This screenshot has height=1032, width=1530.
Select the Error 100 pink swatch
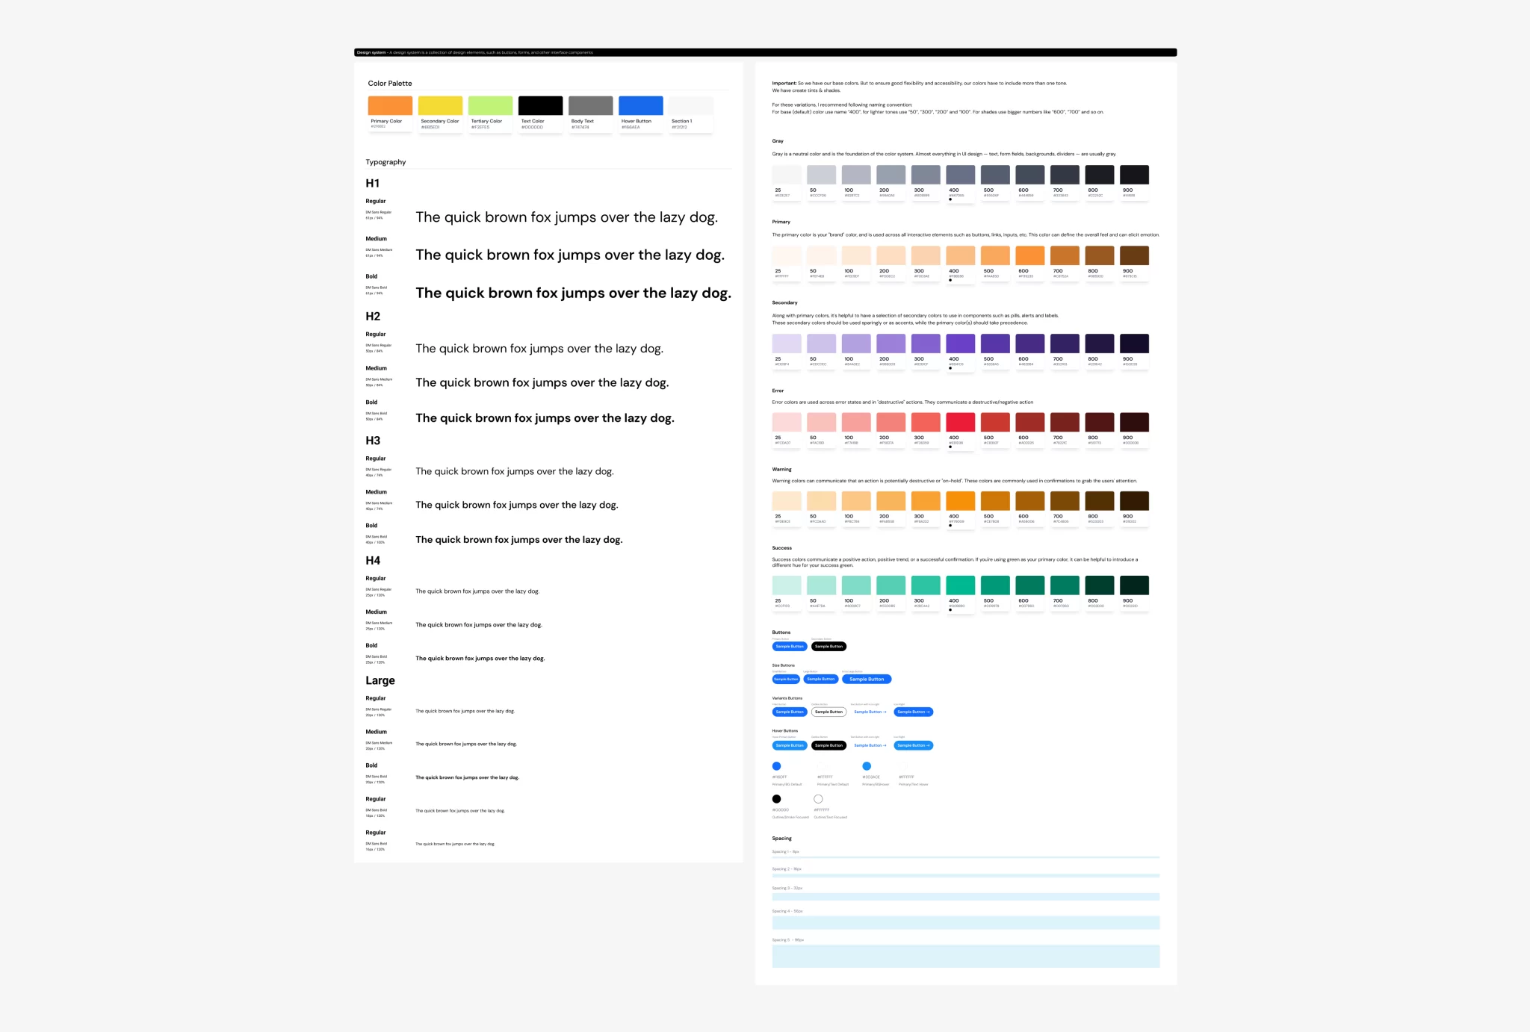tap(856, 422)
